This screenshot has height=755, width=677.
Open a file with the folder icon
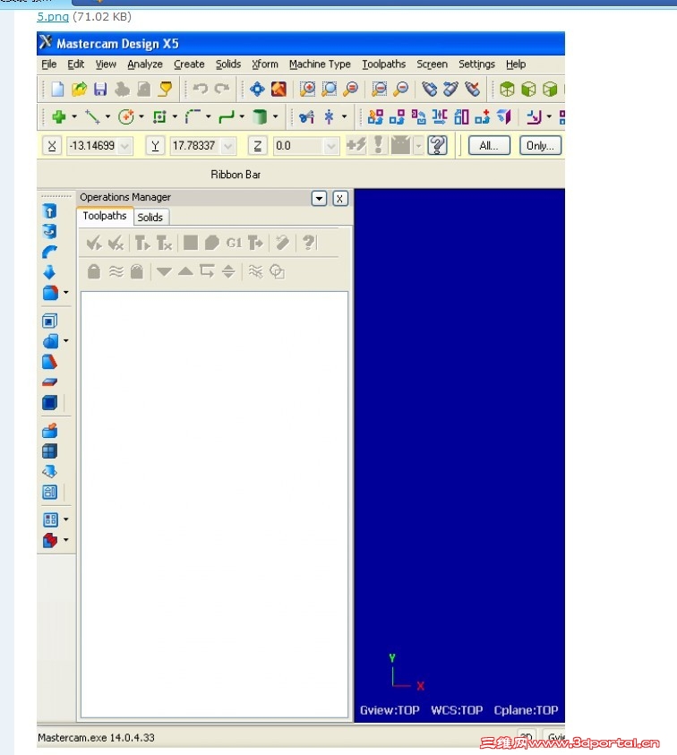pos(79,89)
